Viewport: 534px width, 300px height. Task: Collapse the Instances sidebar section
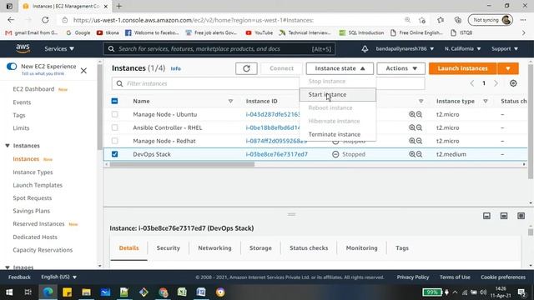[x=8, y=146]
